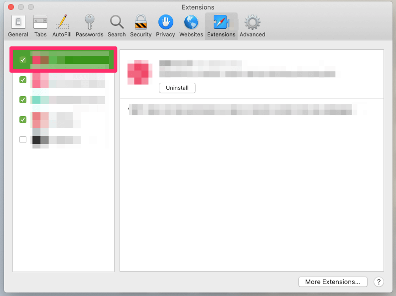Open the Websites preferences globe icon
The width and height of the screenshot is (396, 296).
pyautogui.click(x=191, y=25)
